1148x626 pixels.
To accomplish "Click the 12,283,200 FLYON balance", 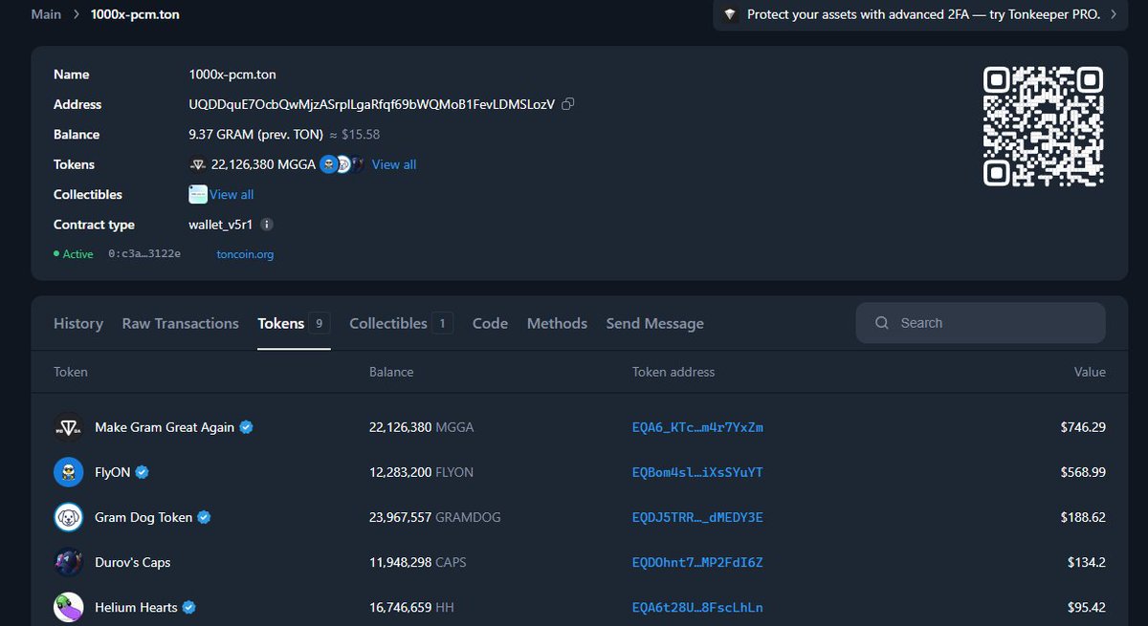I will coord(421,472).
